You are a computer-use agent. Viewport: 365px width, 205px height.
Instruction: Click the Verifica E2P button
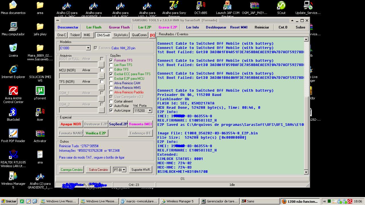pos(96,133)
